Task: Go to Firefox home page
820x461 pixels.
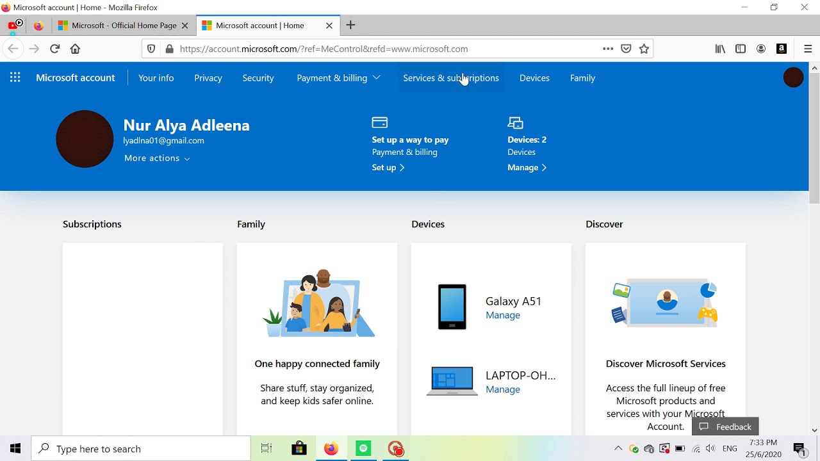Action: point(75,49)
